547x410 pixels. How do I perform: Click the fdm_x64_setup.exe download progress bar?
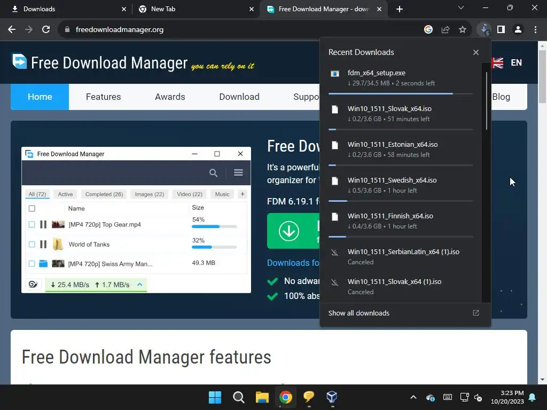(401, 94)
